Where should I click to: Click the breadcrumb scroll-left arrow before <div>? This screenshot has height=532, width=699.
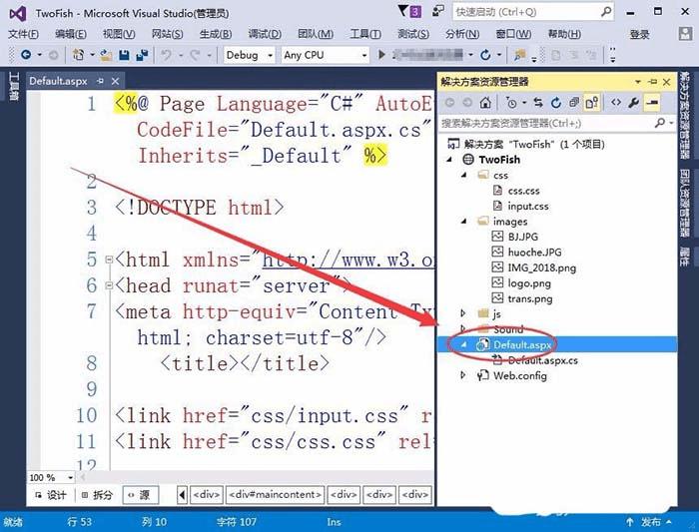coord(182,495)
